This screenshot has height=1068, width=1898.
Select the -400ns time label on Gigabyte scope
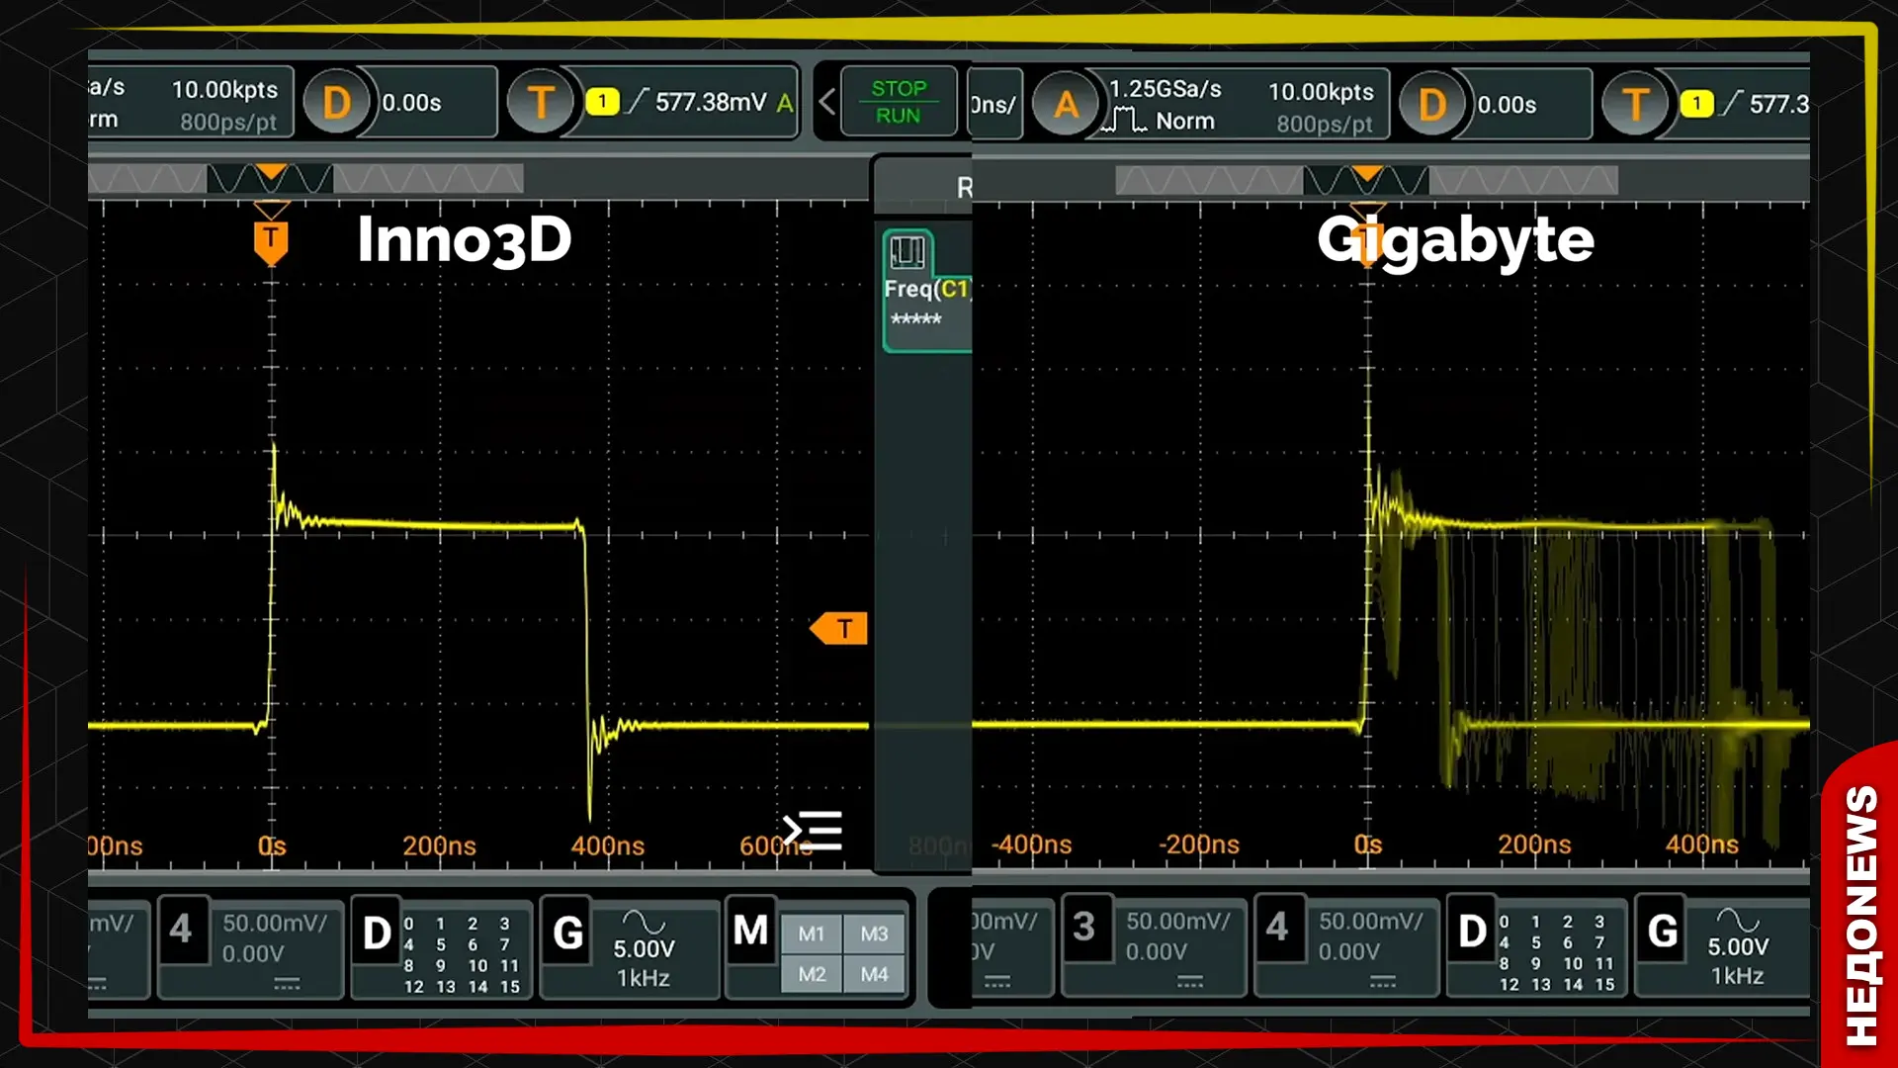(1031, 845)
